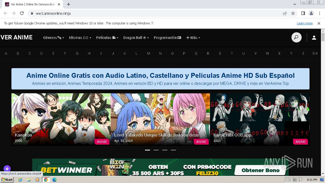Open the Action Center flag tray icon
The width and height of the screenshot is (325, 183).
301,180
